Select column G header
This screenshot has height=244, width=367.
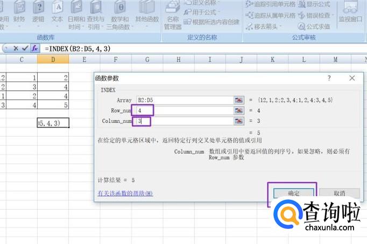click(x=147, y=60)
